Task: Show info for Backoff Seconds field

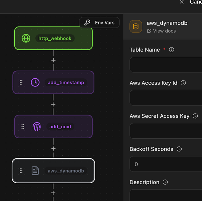Action: (x=179, y=149)
